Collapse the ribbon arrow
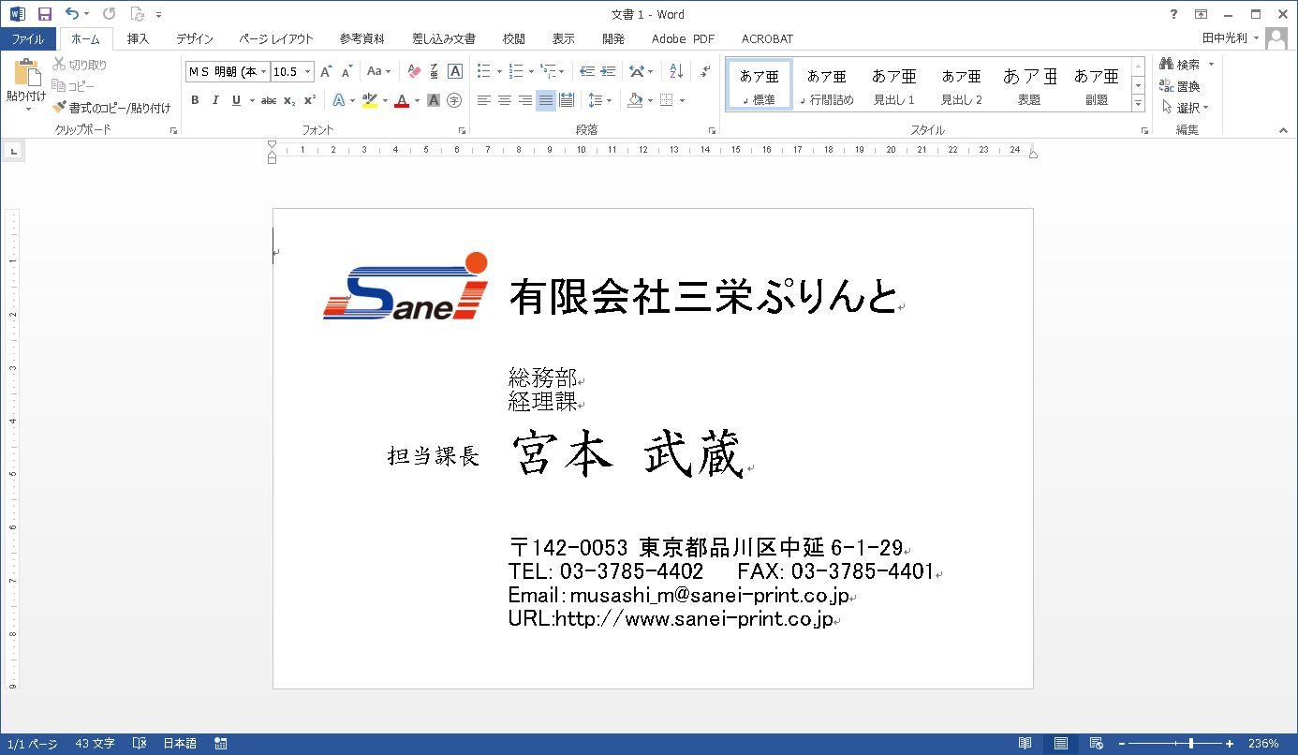Screen dimensions: 1298x755 click(1283, 131)
